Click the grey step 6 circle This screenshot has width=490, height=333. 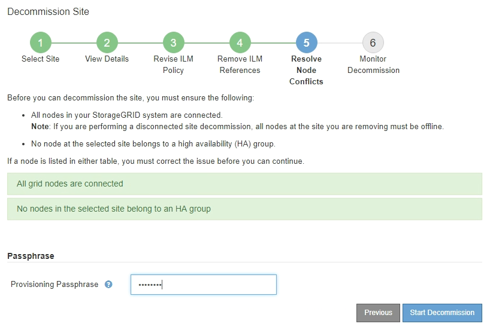coord(373,43)
